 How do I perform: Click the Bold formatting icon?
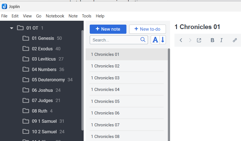click(212, 40)
